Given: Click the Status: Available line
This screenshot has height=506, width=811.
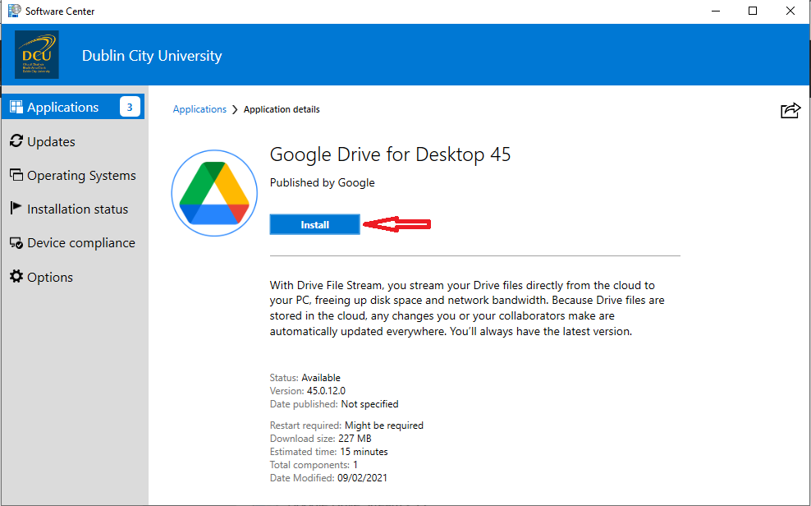Looking at the screenshot, I should click(305, 378).
